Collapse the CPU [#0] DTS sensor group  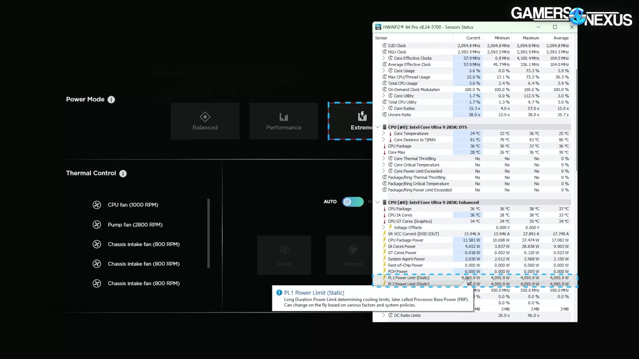378,127
